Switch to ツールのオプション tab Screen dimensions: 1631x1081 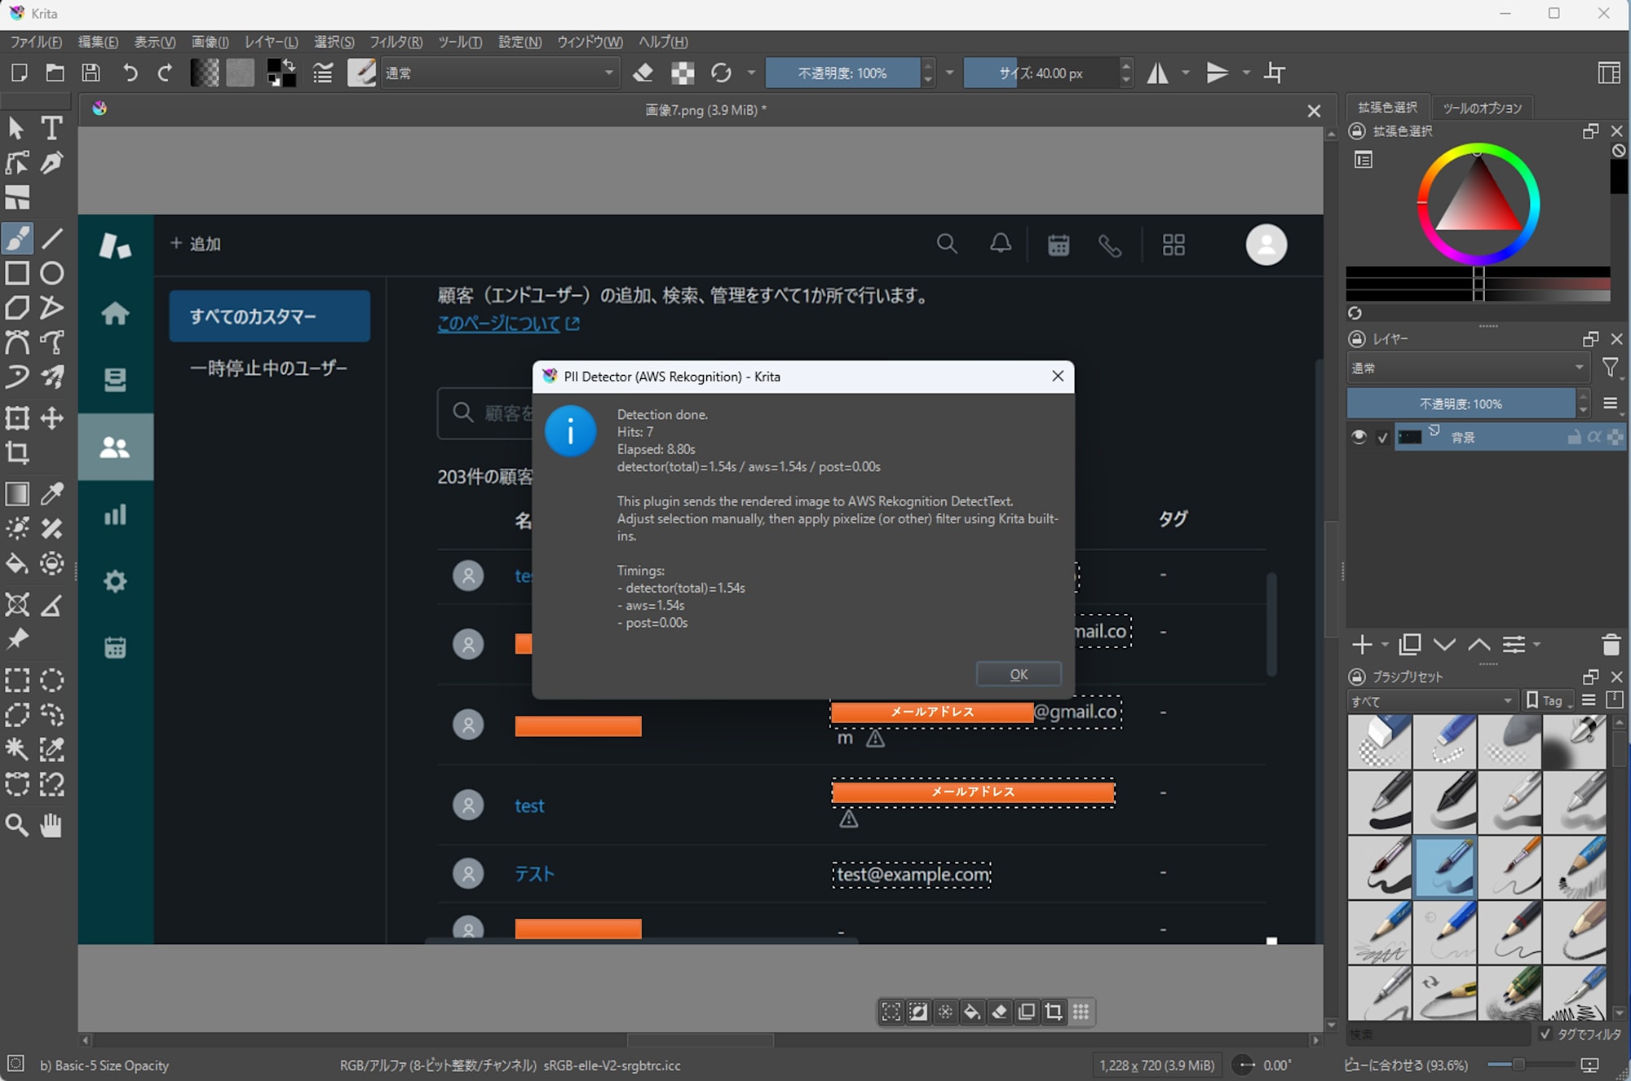(1482, 108)
